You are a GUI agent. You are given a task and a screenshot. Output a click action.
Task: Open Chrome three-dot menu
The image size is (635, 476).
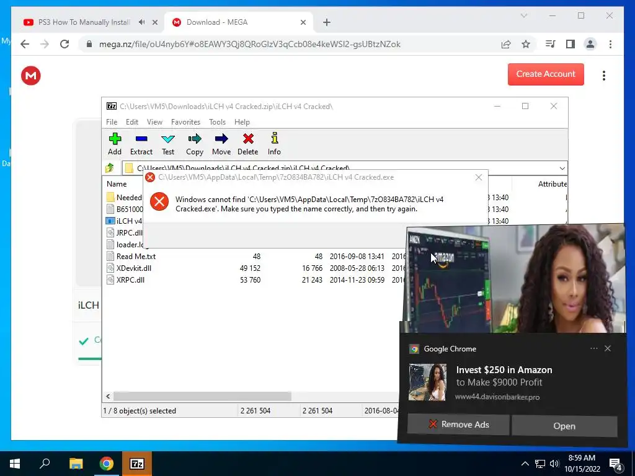pos(610,44)
